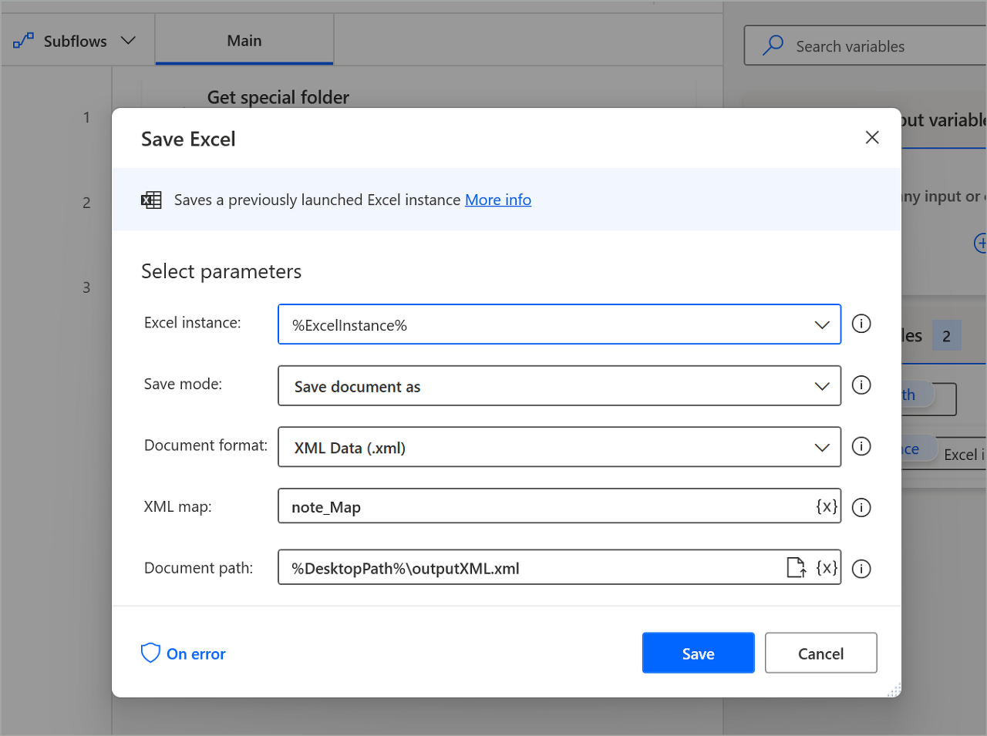Screen dimensions: 987x736
Task: Open the More info link
Action: click(x=498, y=200)
